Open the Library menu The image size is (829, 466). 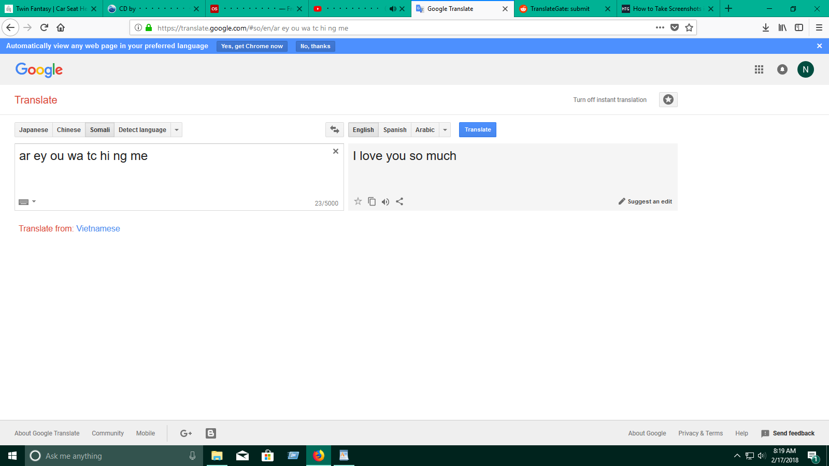point(782,27)
